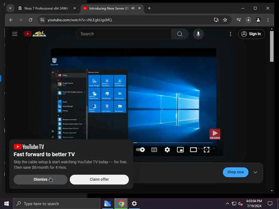Open Chrome from the taskbar

121,204
